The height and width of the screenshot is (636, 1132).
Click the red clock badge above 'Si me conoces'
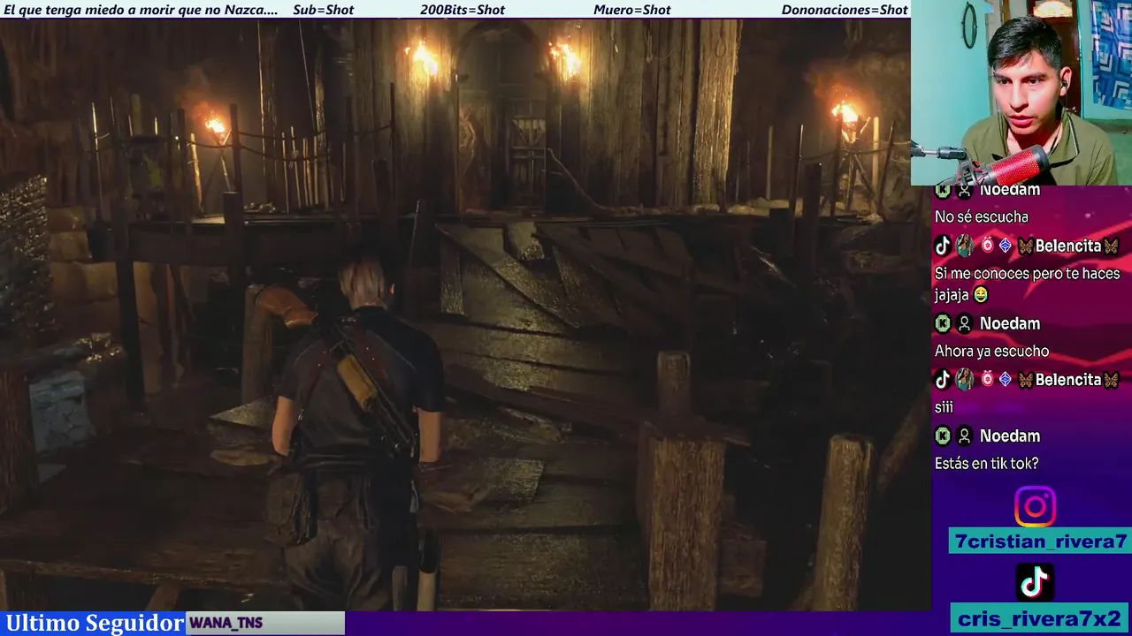pyautogui.click(x=987, y=246)
